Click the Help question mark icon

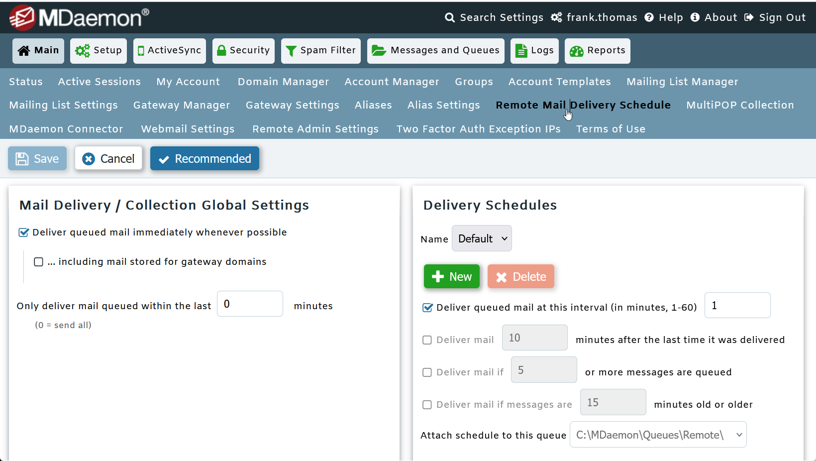pyautogui.click(x=649, y=17)
